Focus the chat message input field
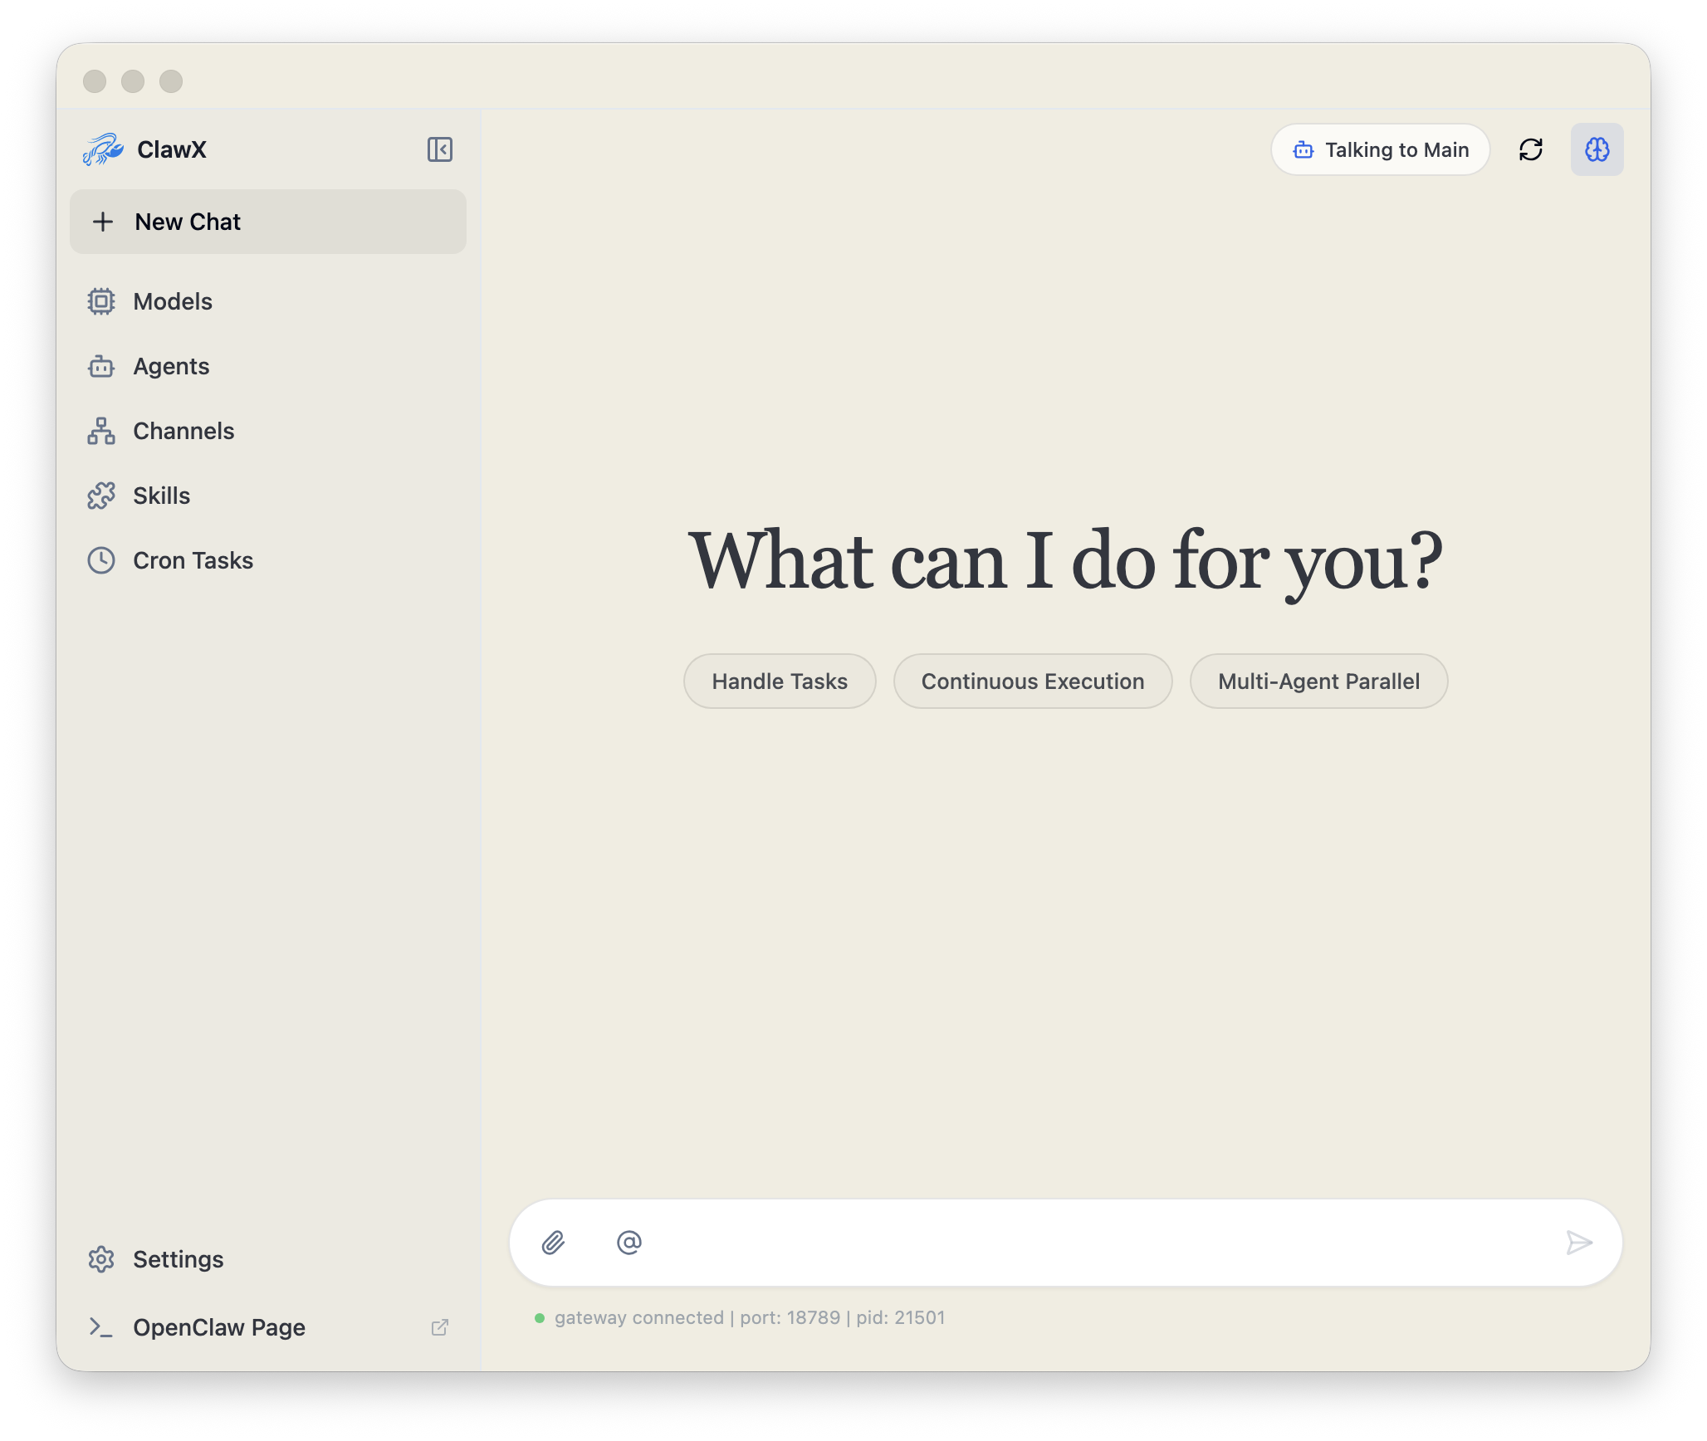 click(x=1096, y=1242)
